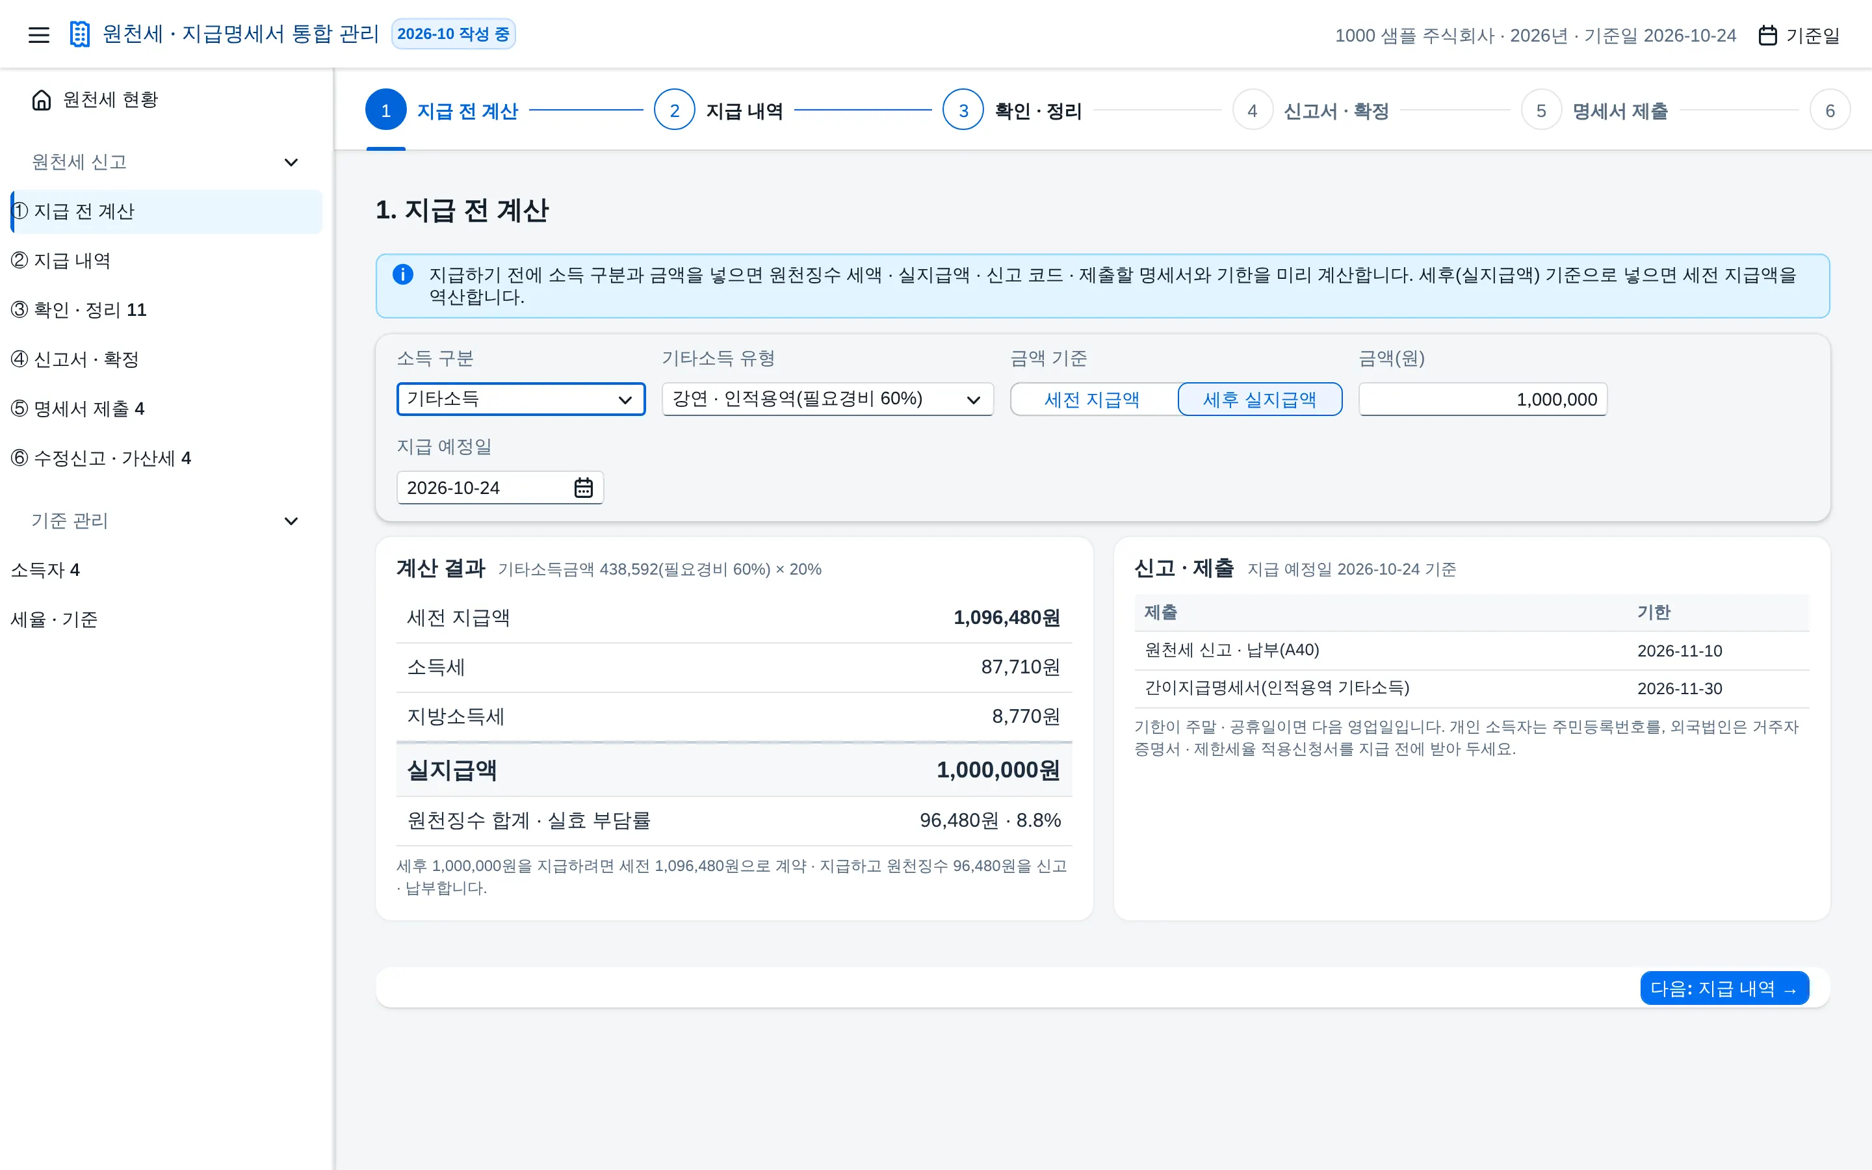Click the 1,096,480원 세전 지급액 value

click(1006, 617)
